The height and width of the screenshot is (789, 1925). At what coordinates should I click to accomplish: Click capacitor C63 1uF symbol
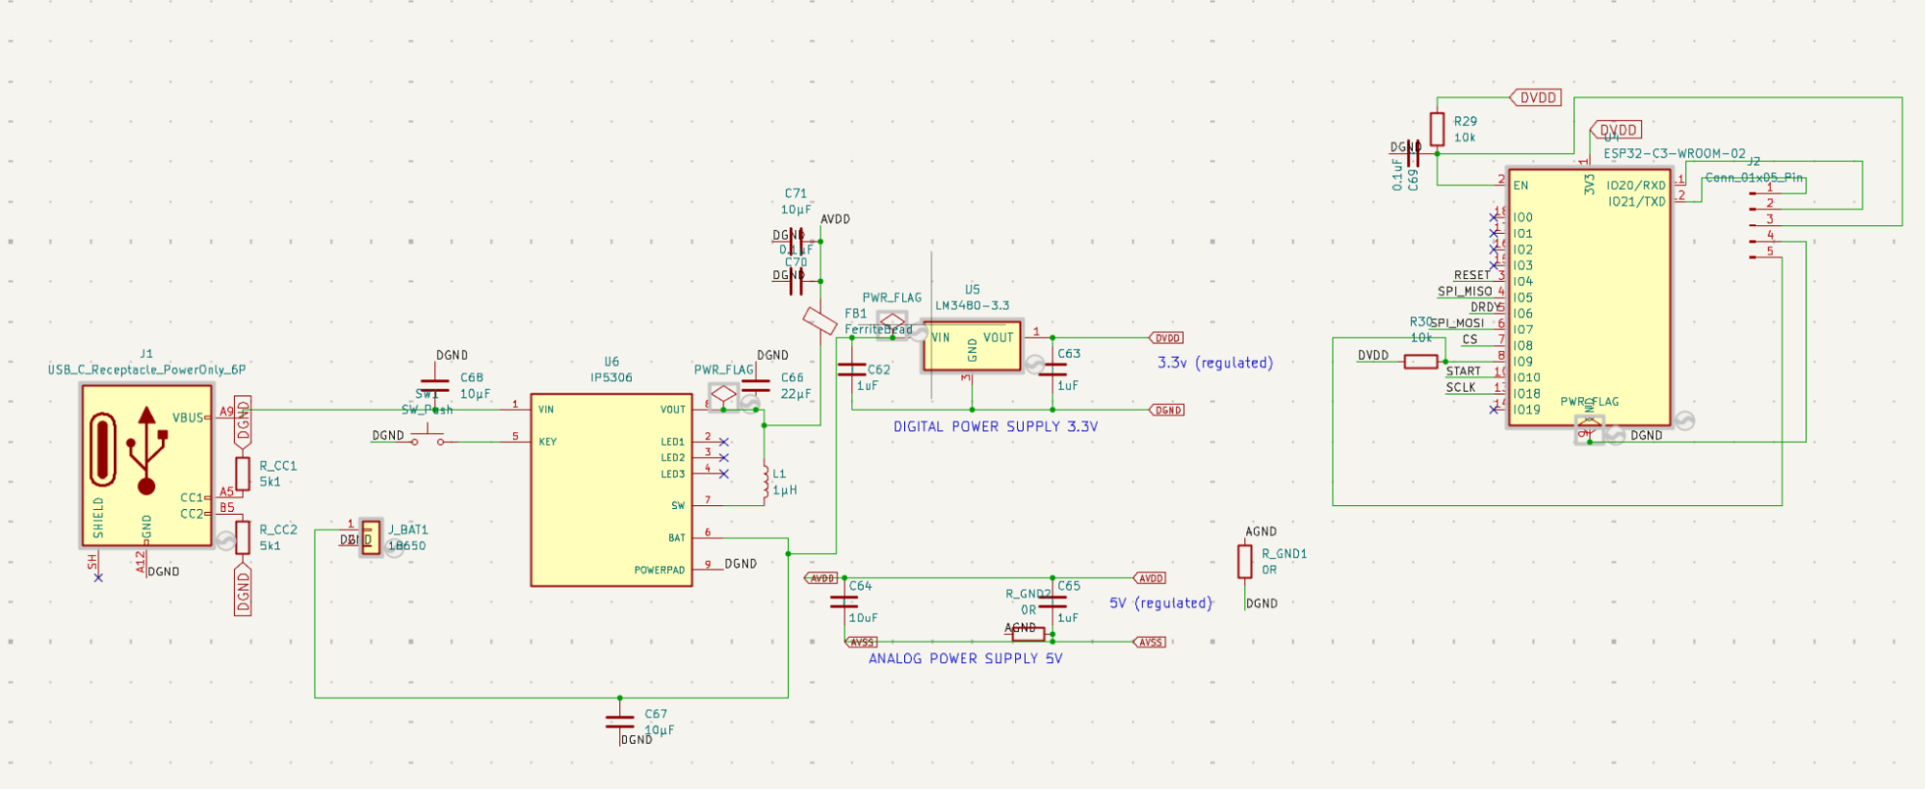pos(1053,369)
